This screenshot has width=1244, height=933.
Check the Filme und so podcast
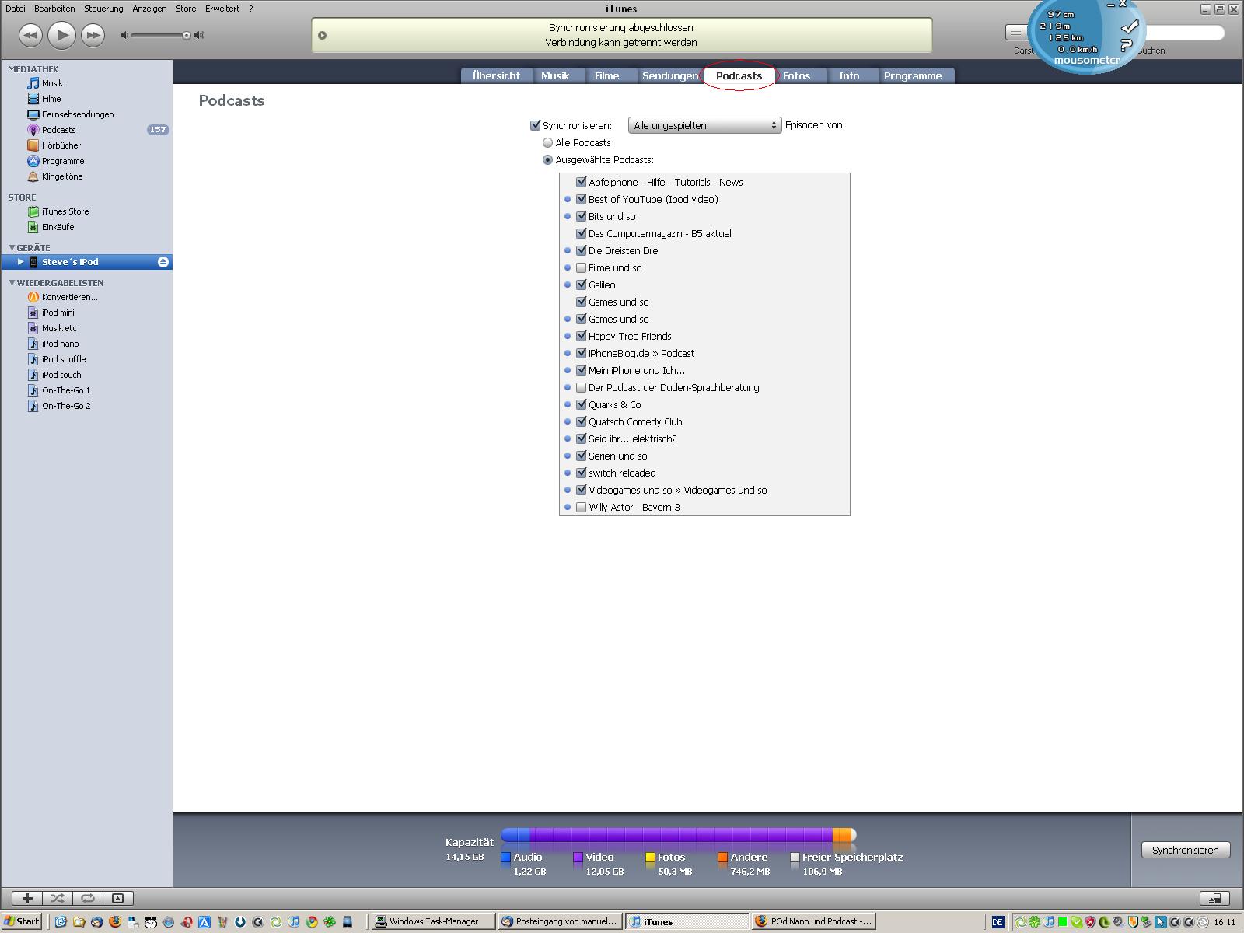581,267
